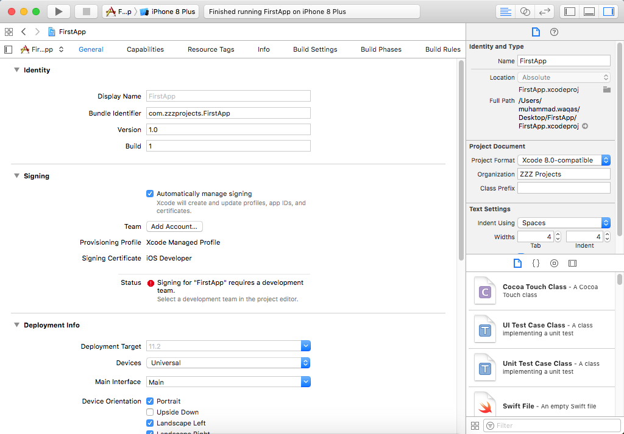Select the Cocoa Touch Class template

(x=542, y=291)
